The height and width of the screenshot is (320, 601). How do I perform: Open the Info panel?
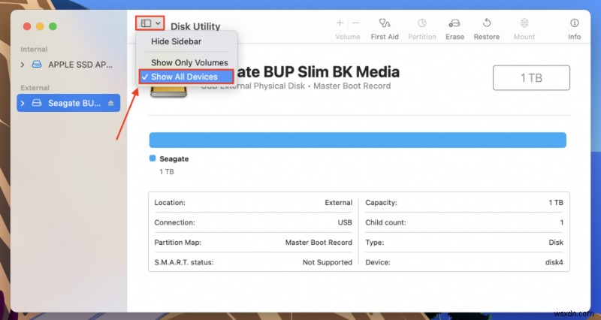pyautogui.click(x=574, y=29)
